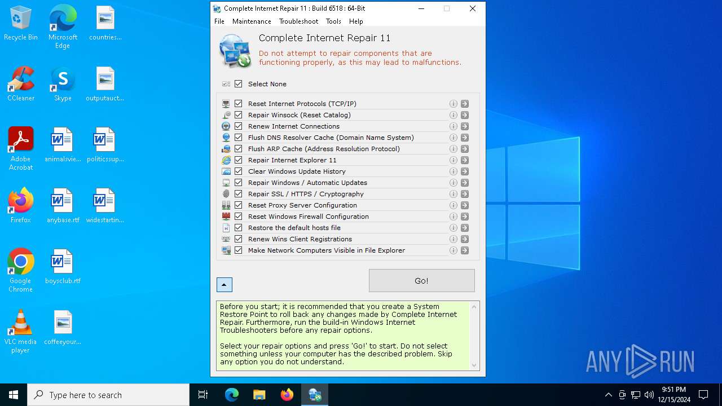
Task: Uncheck Repair Windows / Automatic Updates
Action: point(239,183)
